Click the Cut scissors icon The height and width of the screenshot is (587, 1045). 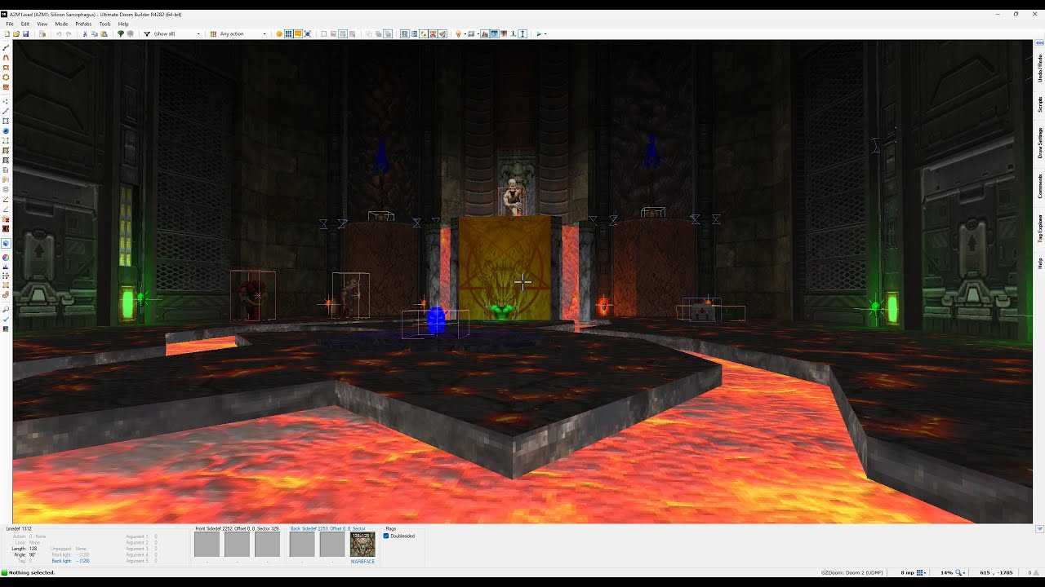pos(85,33)
